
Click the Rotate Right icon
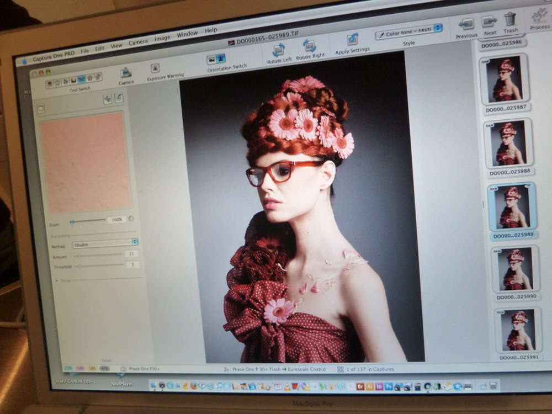pos(310,46)
